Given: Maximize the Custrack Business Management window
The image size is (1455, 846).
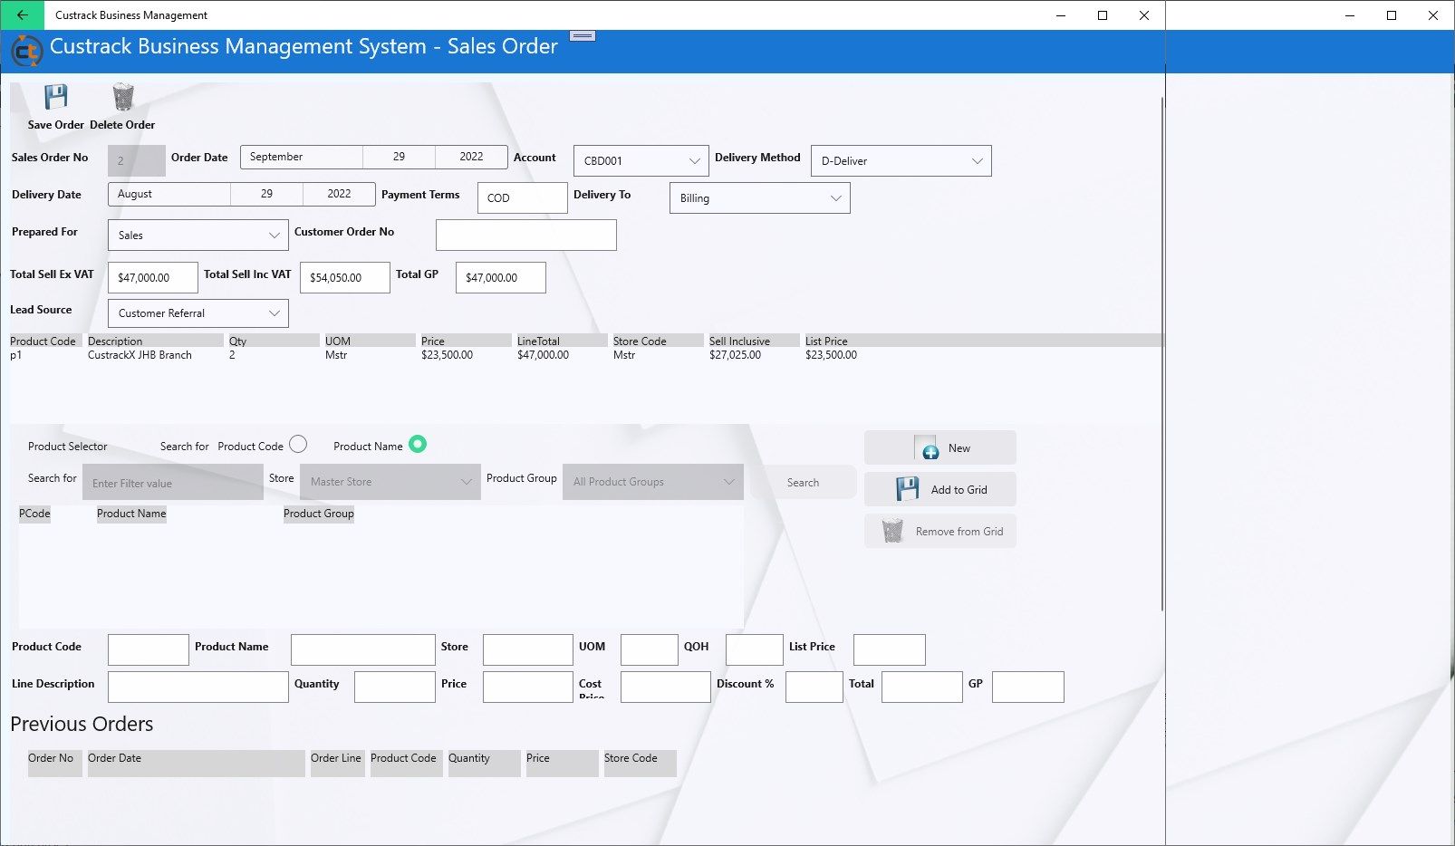Looking at the screenshot, I should (1103, 15).
